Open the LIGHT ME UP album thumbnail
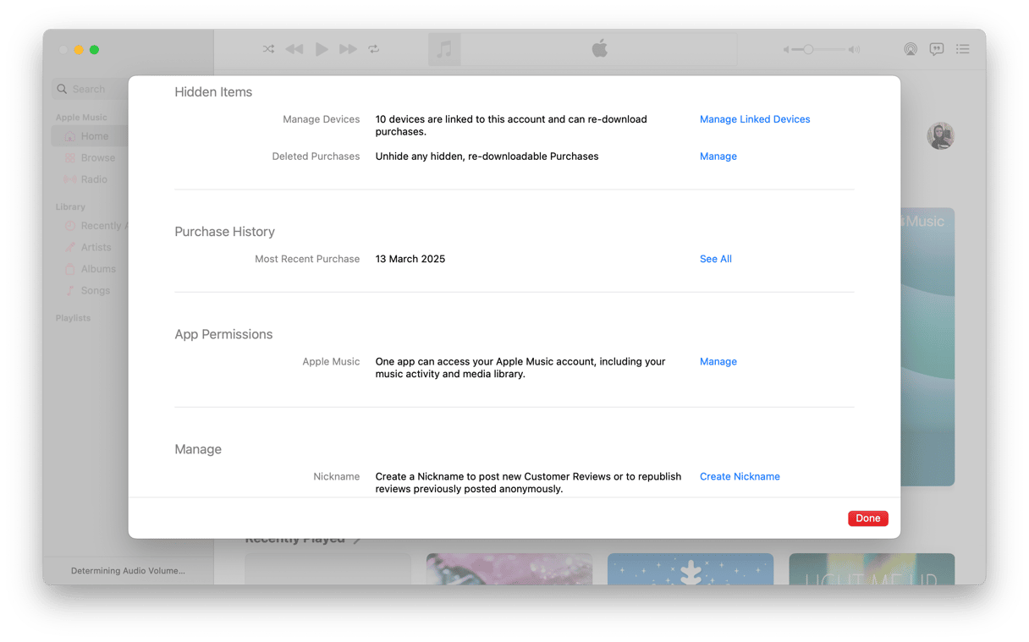Image resolution: width=1029 pixels, height=642 pixels. 872,569
